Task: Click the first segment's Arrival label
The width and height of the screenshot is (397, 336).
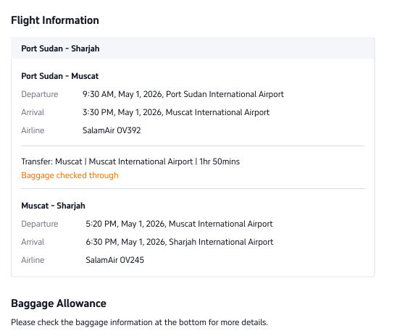Action: pyautogui.click(x=33, y=112)
